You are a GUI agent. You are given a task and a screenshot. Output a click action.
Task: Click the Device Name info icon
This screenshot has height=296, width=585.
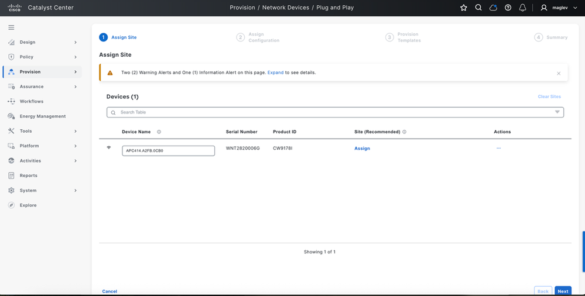click(x=159, y=132)
